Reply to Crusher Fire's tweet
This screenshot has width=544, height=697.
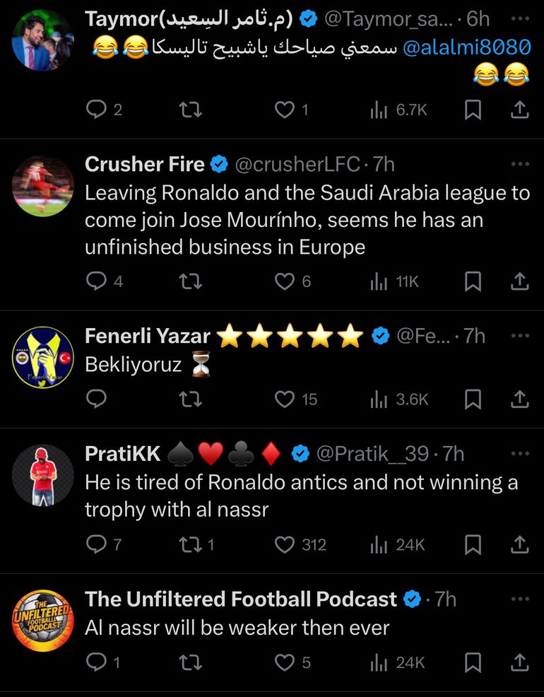[x=95, y=281]
